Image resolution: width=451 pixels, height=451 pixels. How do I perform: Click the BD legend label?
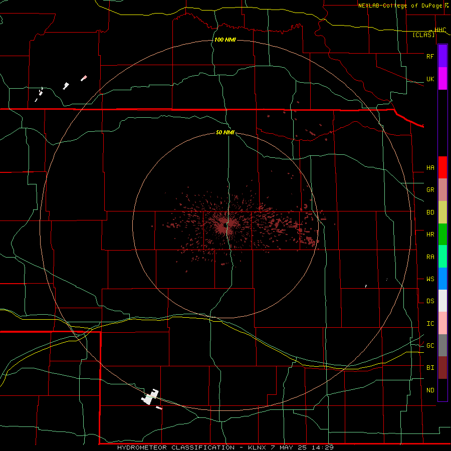pos(430,212)
